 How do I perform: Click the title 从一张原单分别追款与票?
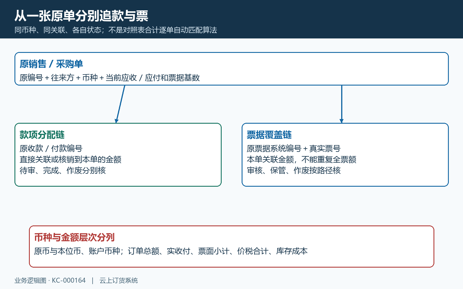pyautogui.click(x=81, y=16)
